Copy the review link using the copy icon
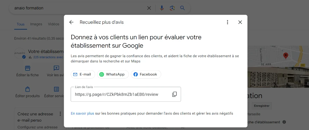Viewport: 309px width, 130px height. [175, 94]
